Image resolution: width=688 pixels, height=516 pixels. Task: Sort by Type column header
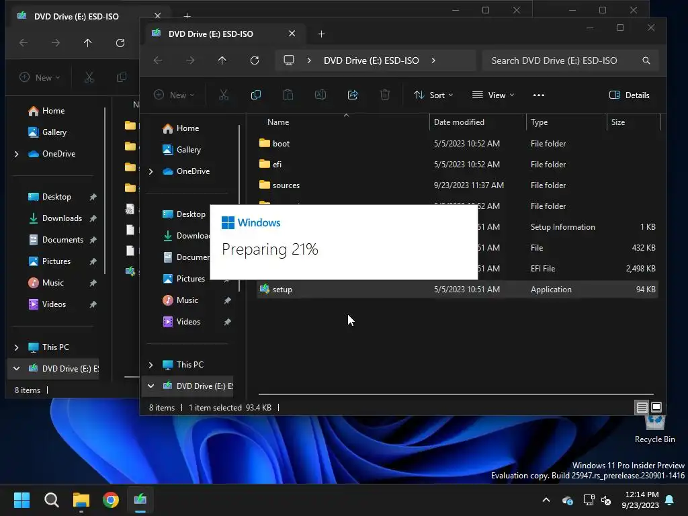pos(539,122)
